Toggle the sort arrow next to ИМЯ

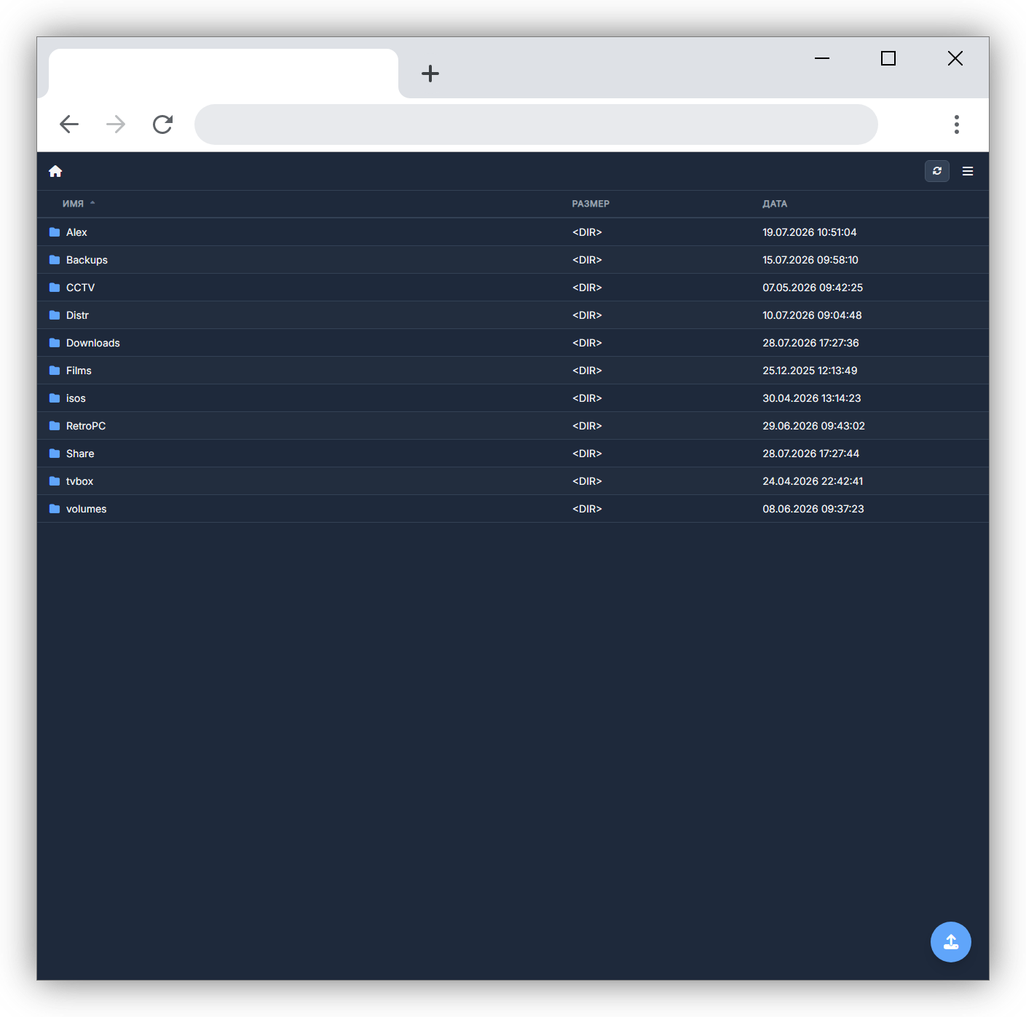92,203
